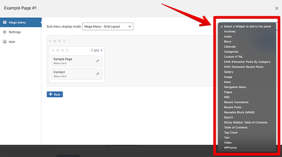Toggle row desktop visibility icon
This screenshot has width=282, height=157.
(x=59, y=41)
